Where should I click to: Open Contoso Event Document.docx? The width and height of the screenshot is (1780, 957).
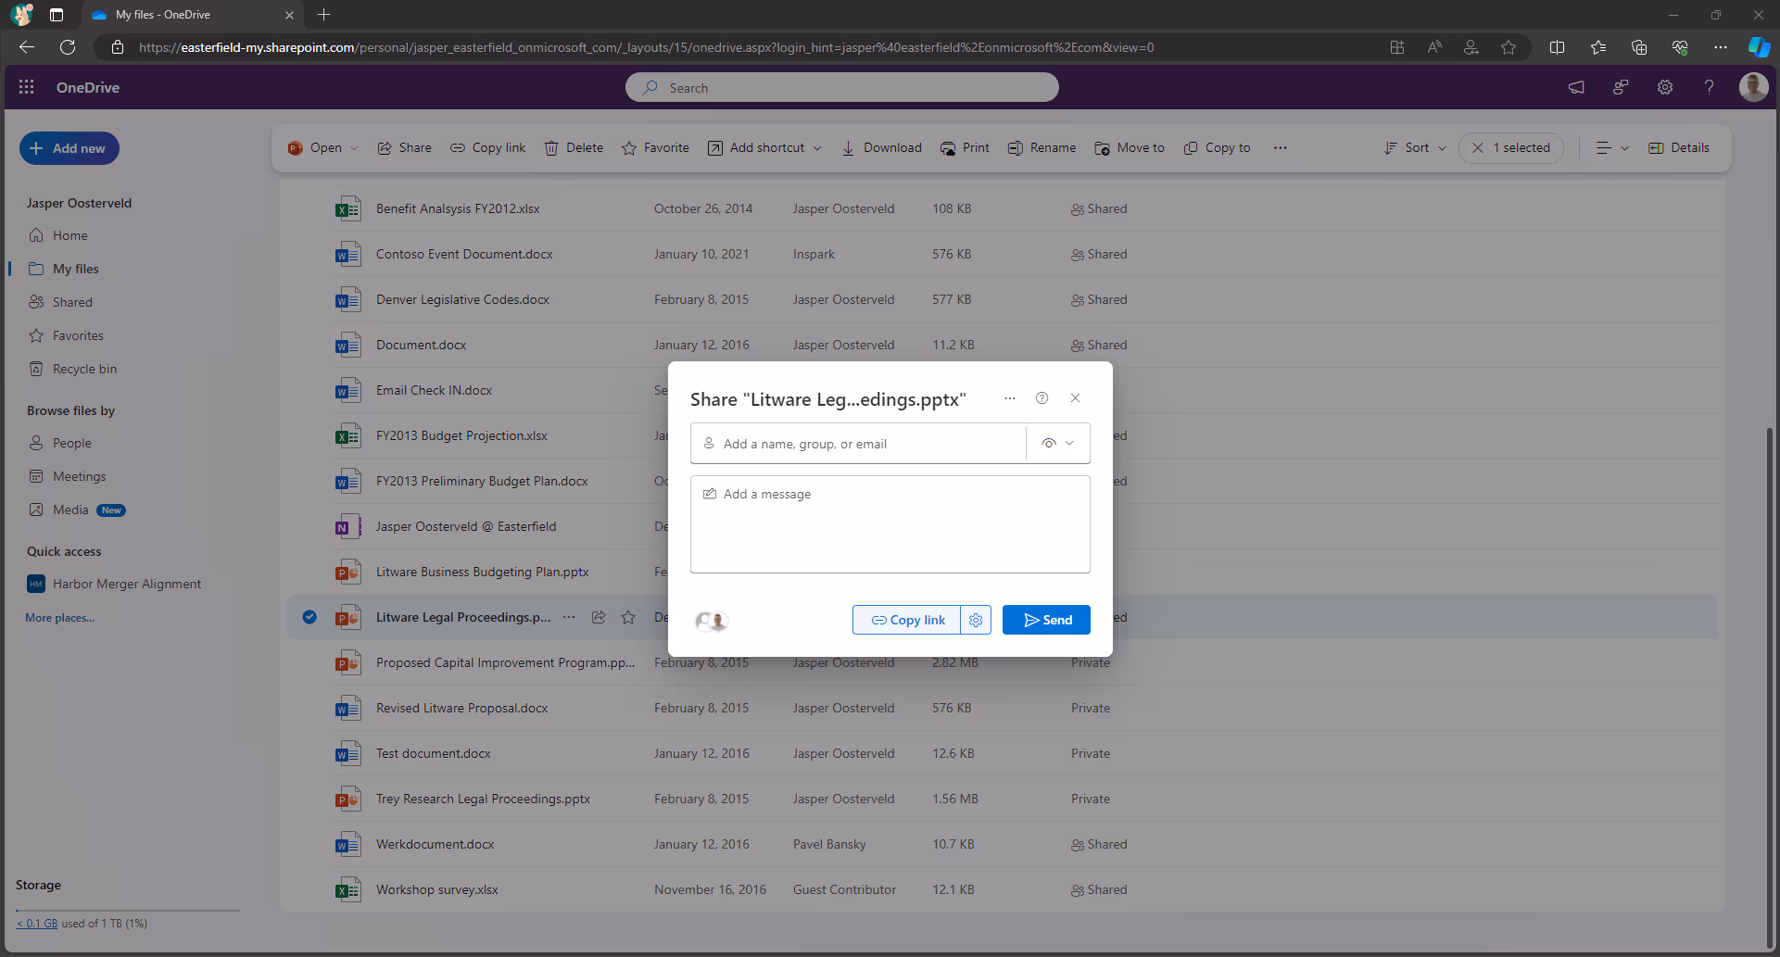click(x=464, y=254)
